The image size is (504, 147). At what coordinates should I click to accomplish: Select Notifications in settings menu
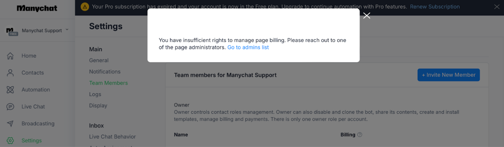coord(105,72)
